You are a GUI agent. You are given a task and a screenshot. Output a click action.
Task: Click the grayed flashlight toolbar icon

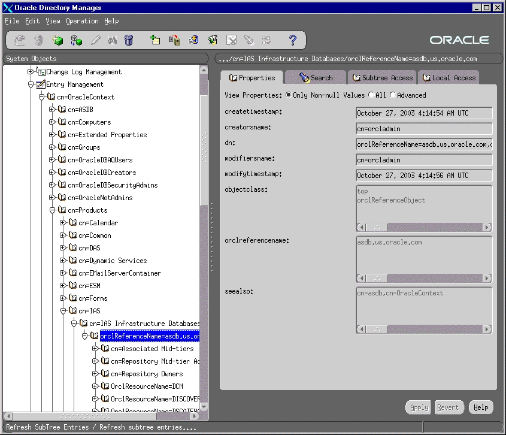tap(249, 40)
